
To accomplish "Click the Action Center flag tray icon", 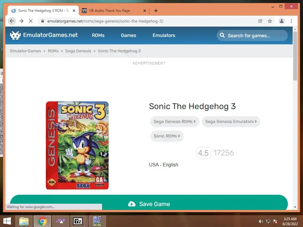I will pos(275,221).
